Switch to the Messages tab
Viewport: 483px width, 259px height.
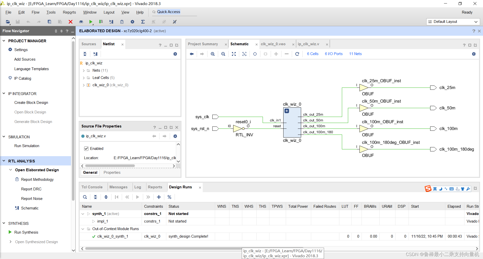tap(118, 187)
